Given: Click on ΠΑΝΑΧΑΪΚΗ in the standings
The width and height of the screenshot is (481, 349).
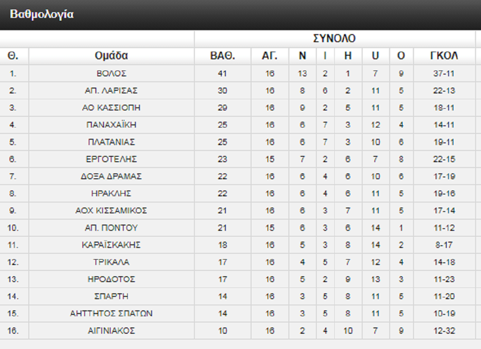Looking at the screenshot, I should [x=111, y=125].
